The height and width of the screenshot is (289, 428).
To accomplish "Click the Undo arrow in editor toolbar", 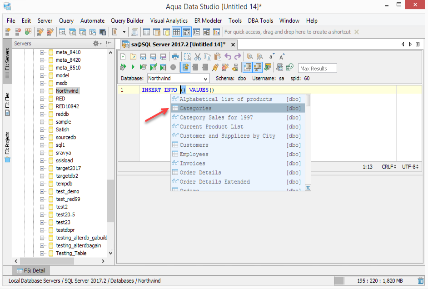I will click(x=228, y=56).
